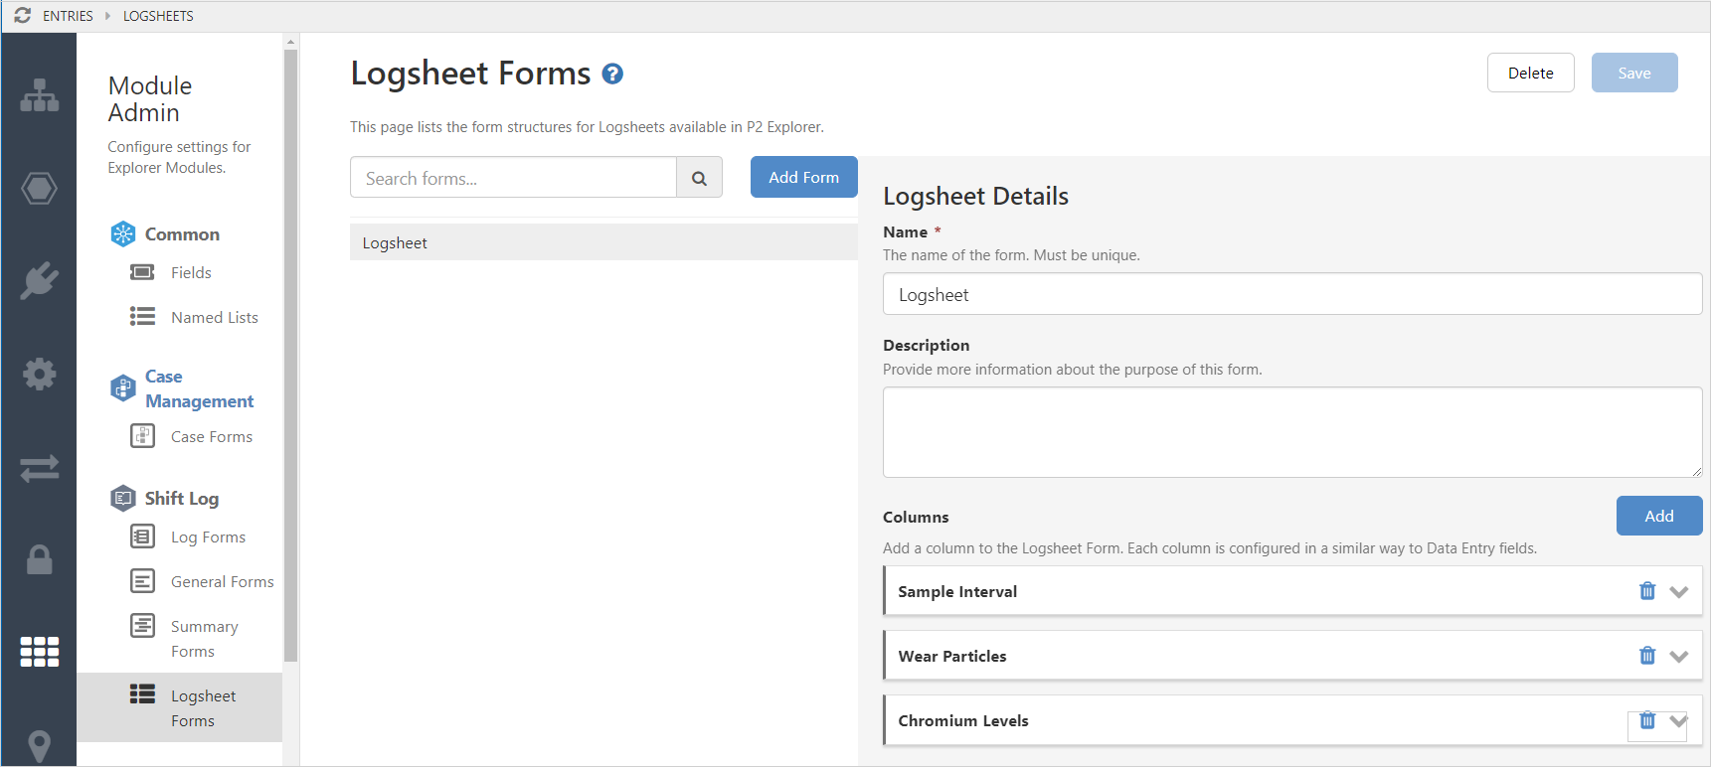The height and width of the screenshot is (767, 1711).
Task: Open the hexagon icon in left rail
Action: coord(40,188)
